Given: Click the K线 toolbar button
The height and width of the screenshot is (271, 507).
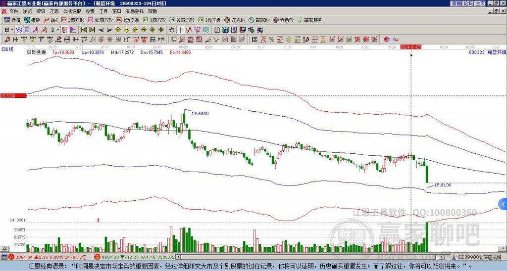Looking at the screenshot, I should pyautogui.click(x=51, y=20).
